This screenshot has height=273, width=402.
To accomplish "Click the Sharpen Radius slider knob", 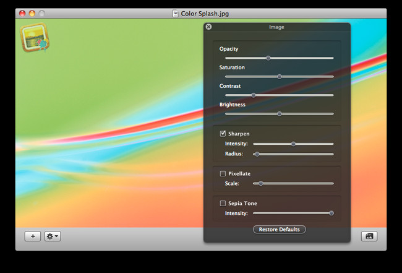I will click(x=257, y=154).
